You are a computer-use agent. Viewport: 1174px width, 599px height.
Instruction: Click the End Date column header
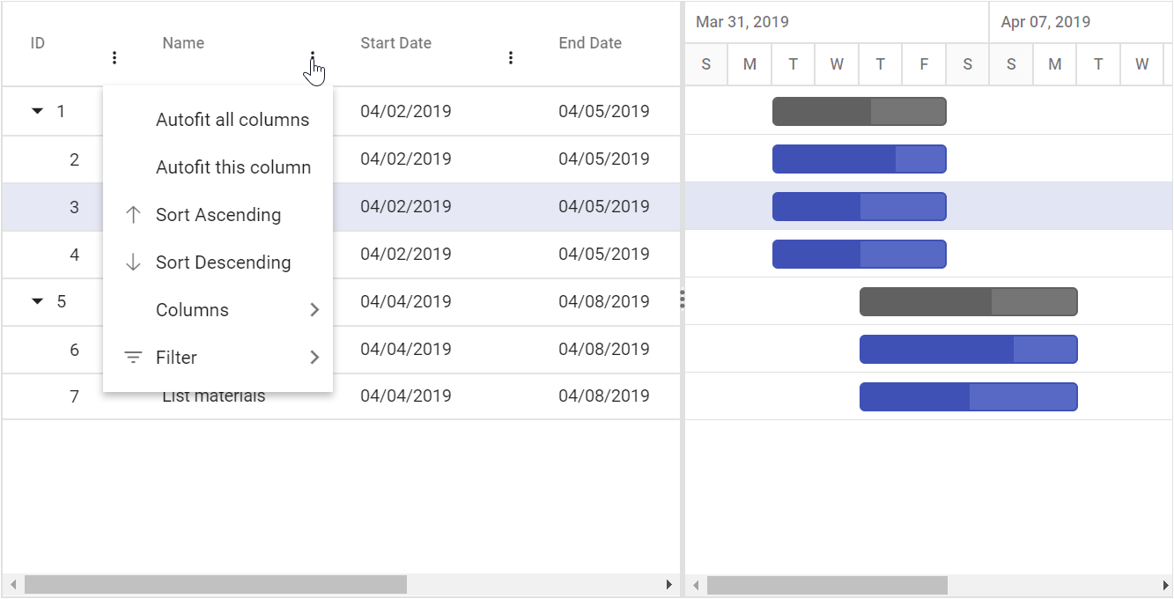point(590,43)
